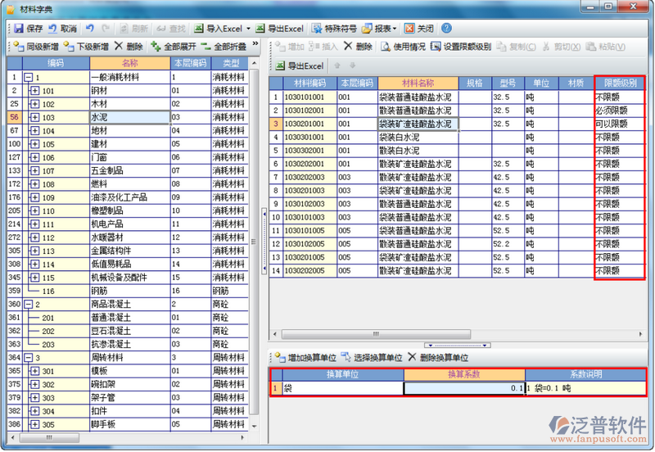Click 导出Excel in the top toolbar

(x=281, y=28)
